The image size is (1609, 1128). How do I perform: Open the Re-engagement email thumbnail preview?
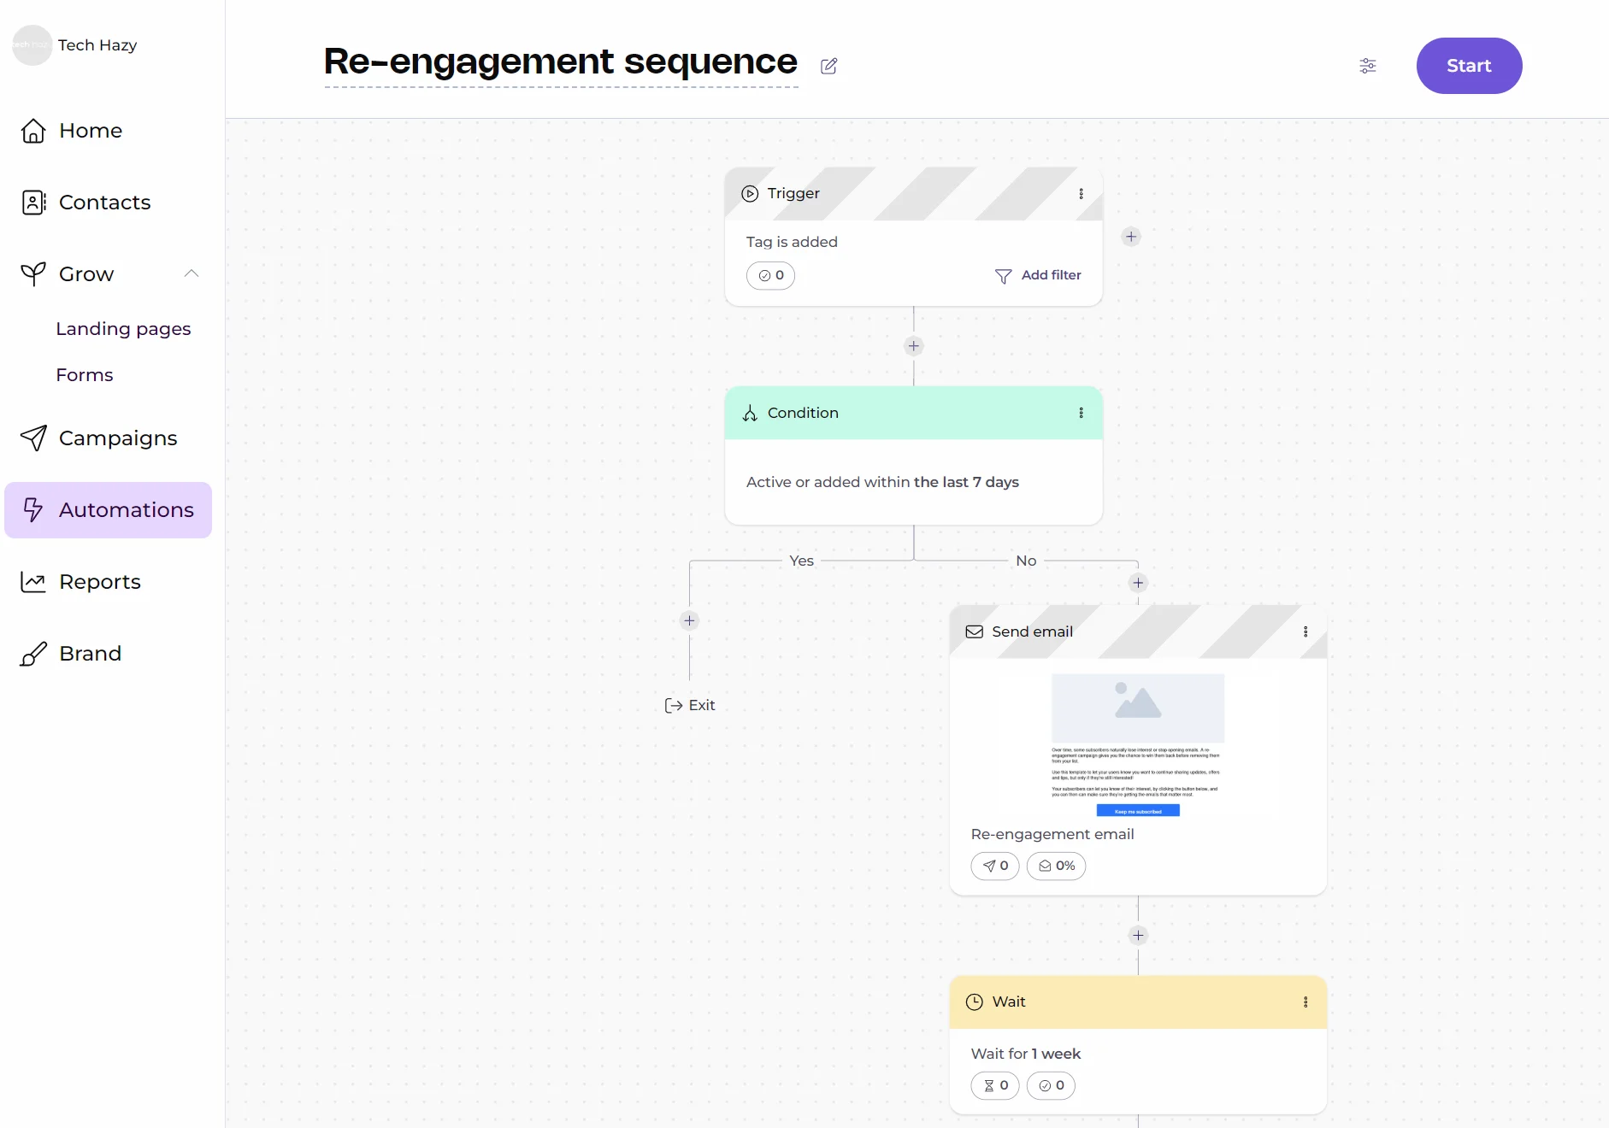point(1138,744)
